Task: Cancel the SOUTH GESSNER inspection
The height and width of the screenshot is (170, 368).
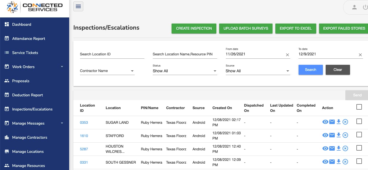Action: [345, 162]
